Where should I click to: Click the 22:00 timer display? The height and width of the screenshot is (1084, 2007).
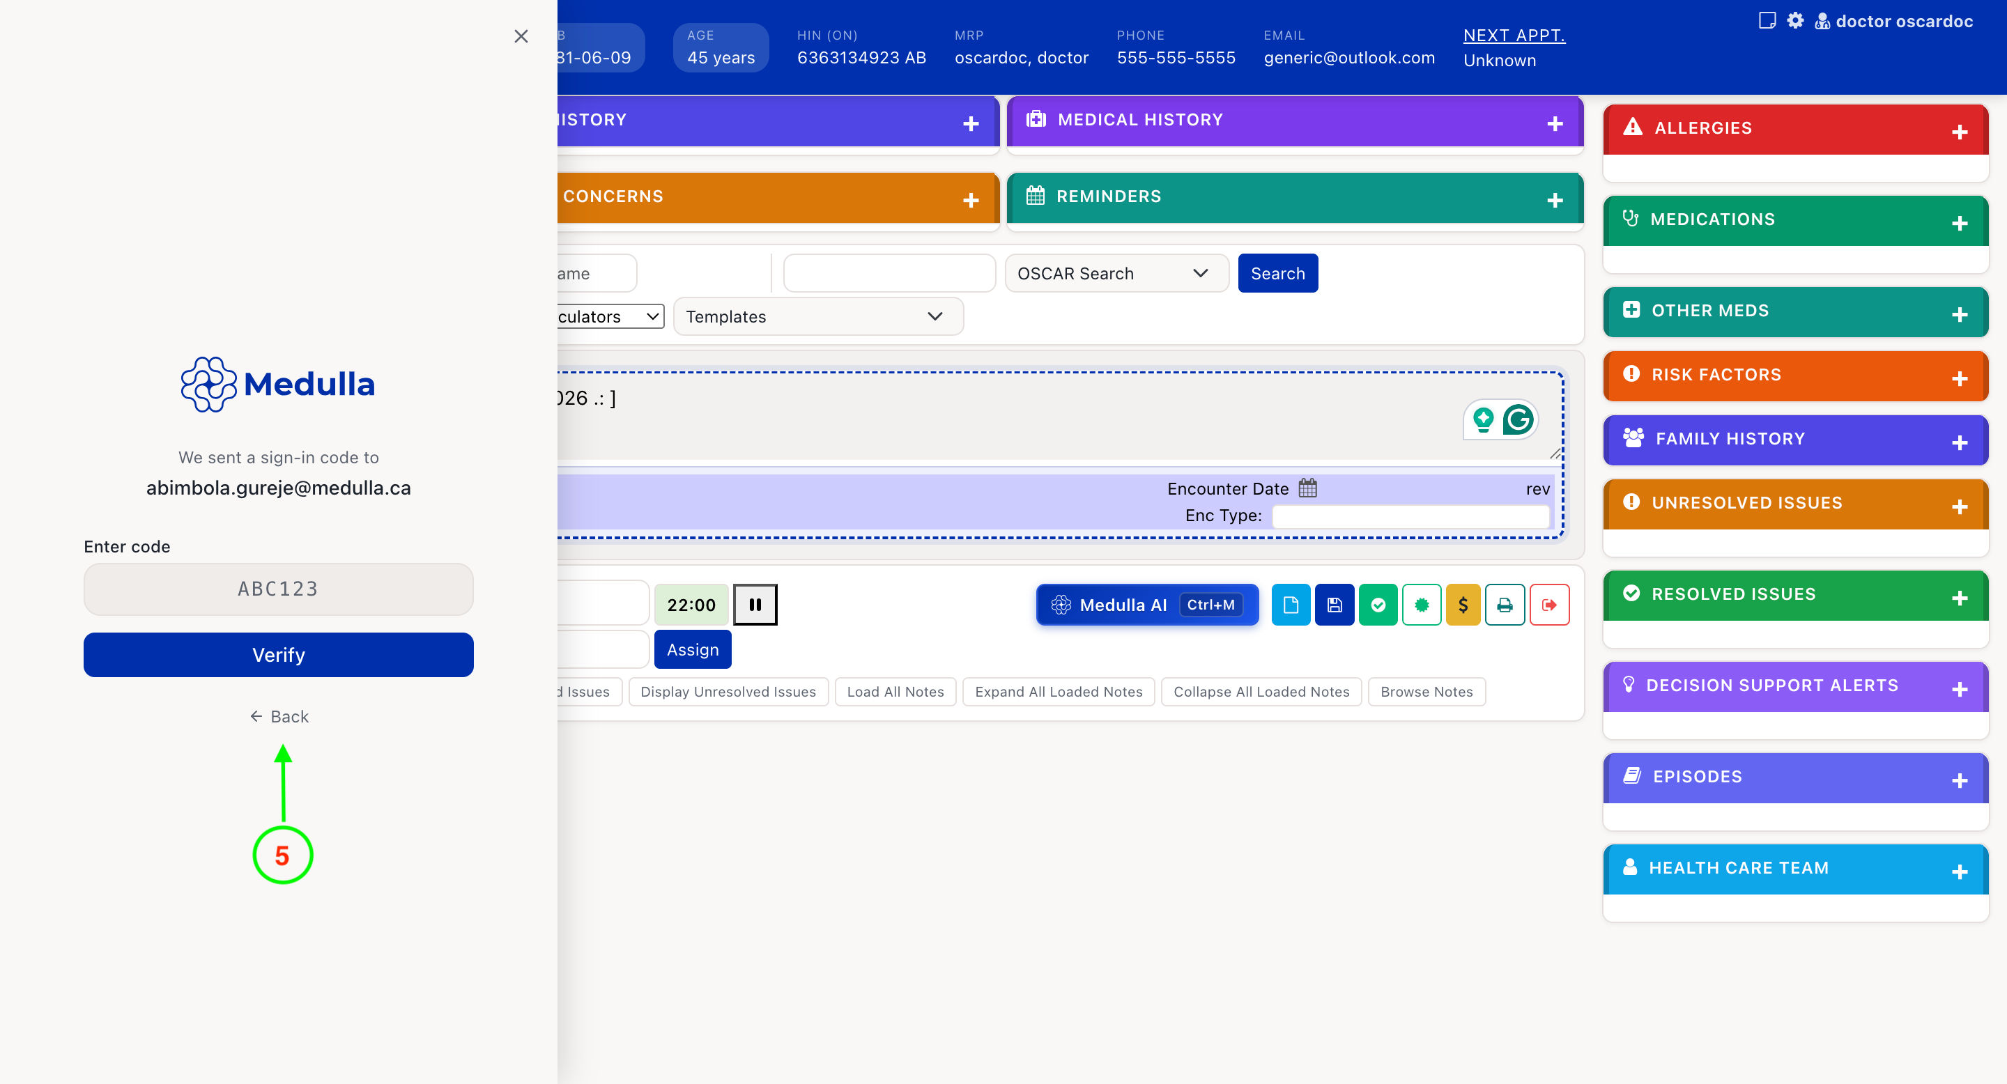pyautogui.click(x=691, y=604)
